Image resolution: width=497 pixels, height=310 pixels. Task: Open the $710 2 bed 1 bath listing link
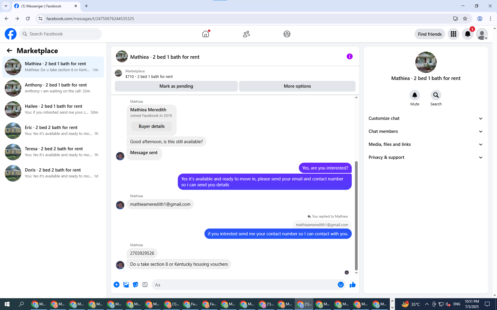[149, 76]
